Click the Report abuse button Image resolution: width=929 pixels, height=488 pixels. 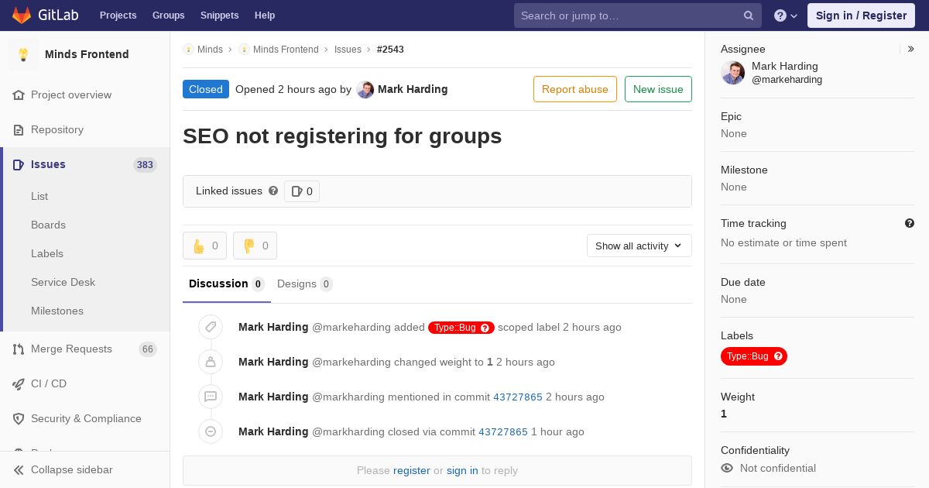(x=575, y=89)
